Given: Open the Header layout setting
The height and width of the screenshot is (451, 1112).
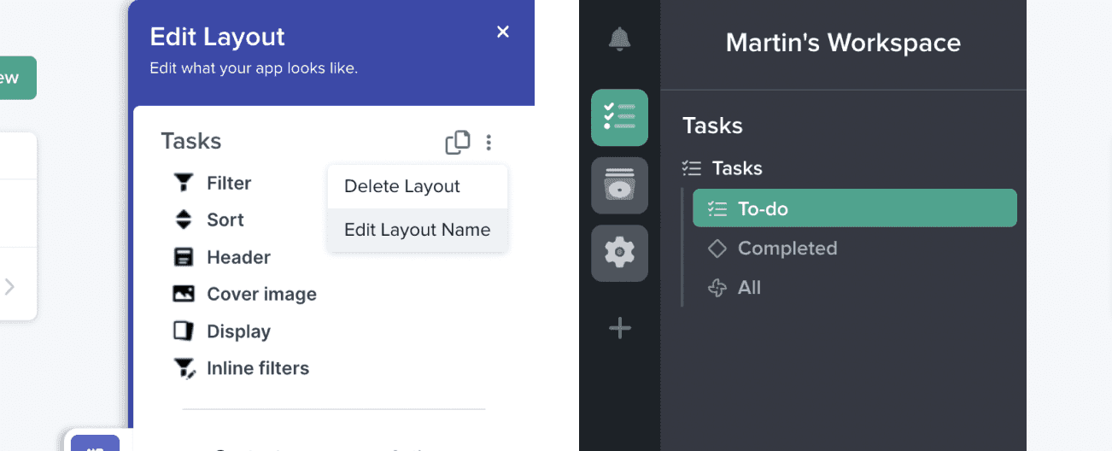Looking at the screenshot, I should 237,257.
